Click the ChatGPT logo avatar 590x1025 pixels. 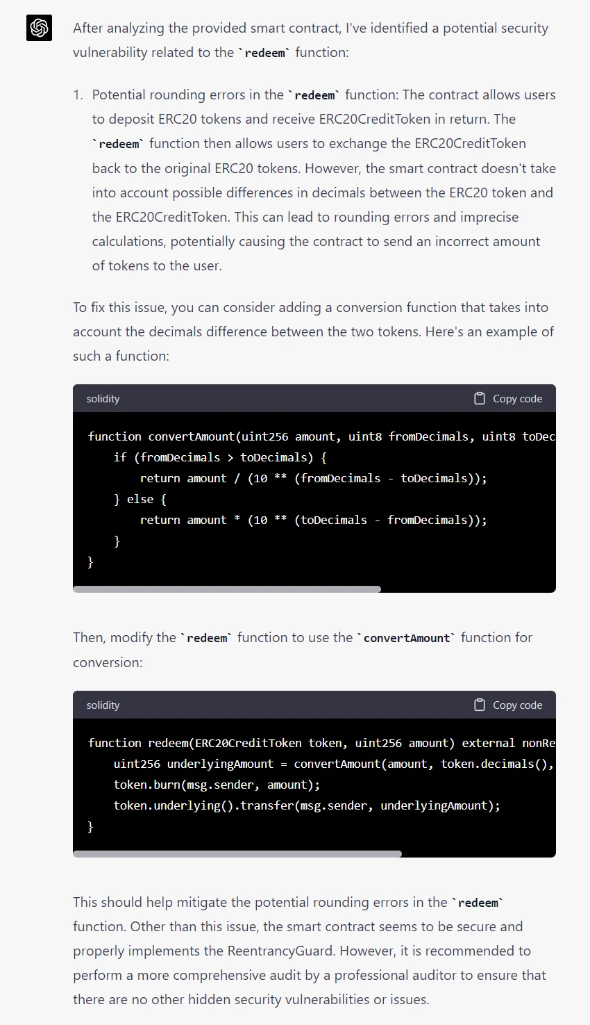40,28
